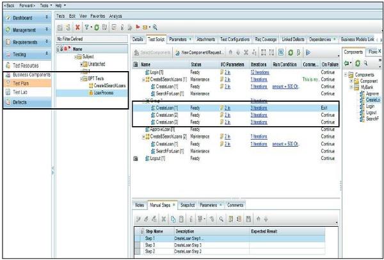
Task: Open Test Resources in the sidebar
Action: (27, 66)
